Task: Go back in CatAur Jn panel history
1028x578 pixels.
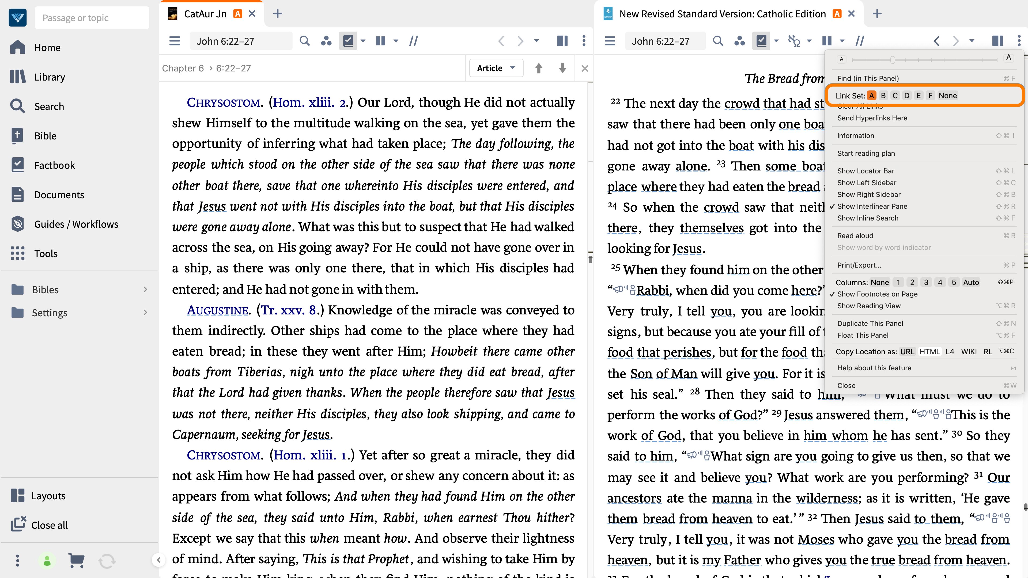Action: (501, 41)
